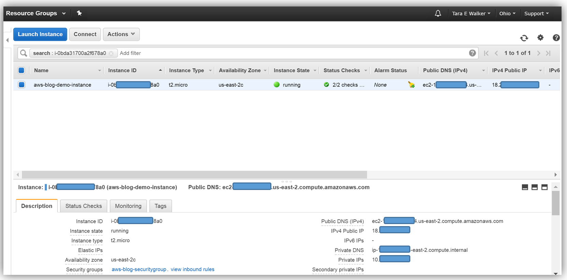This screenshot has height=280, width=567.
Task: Open the settings gear icon
Action: [x=540, y=38]
